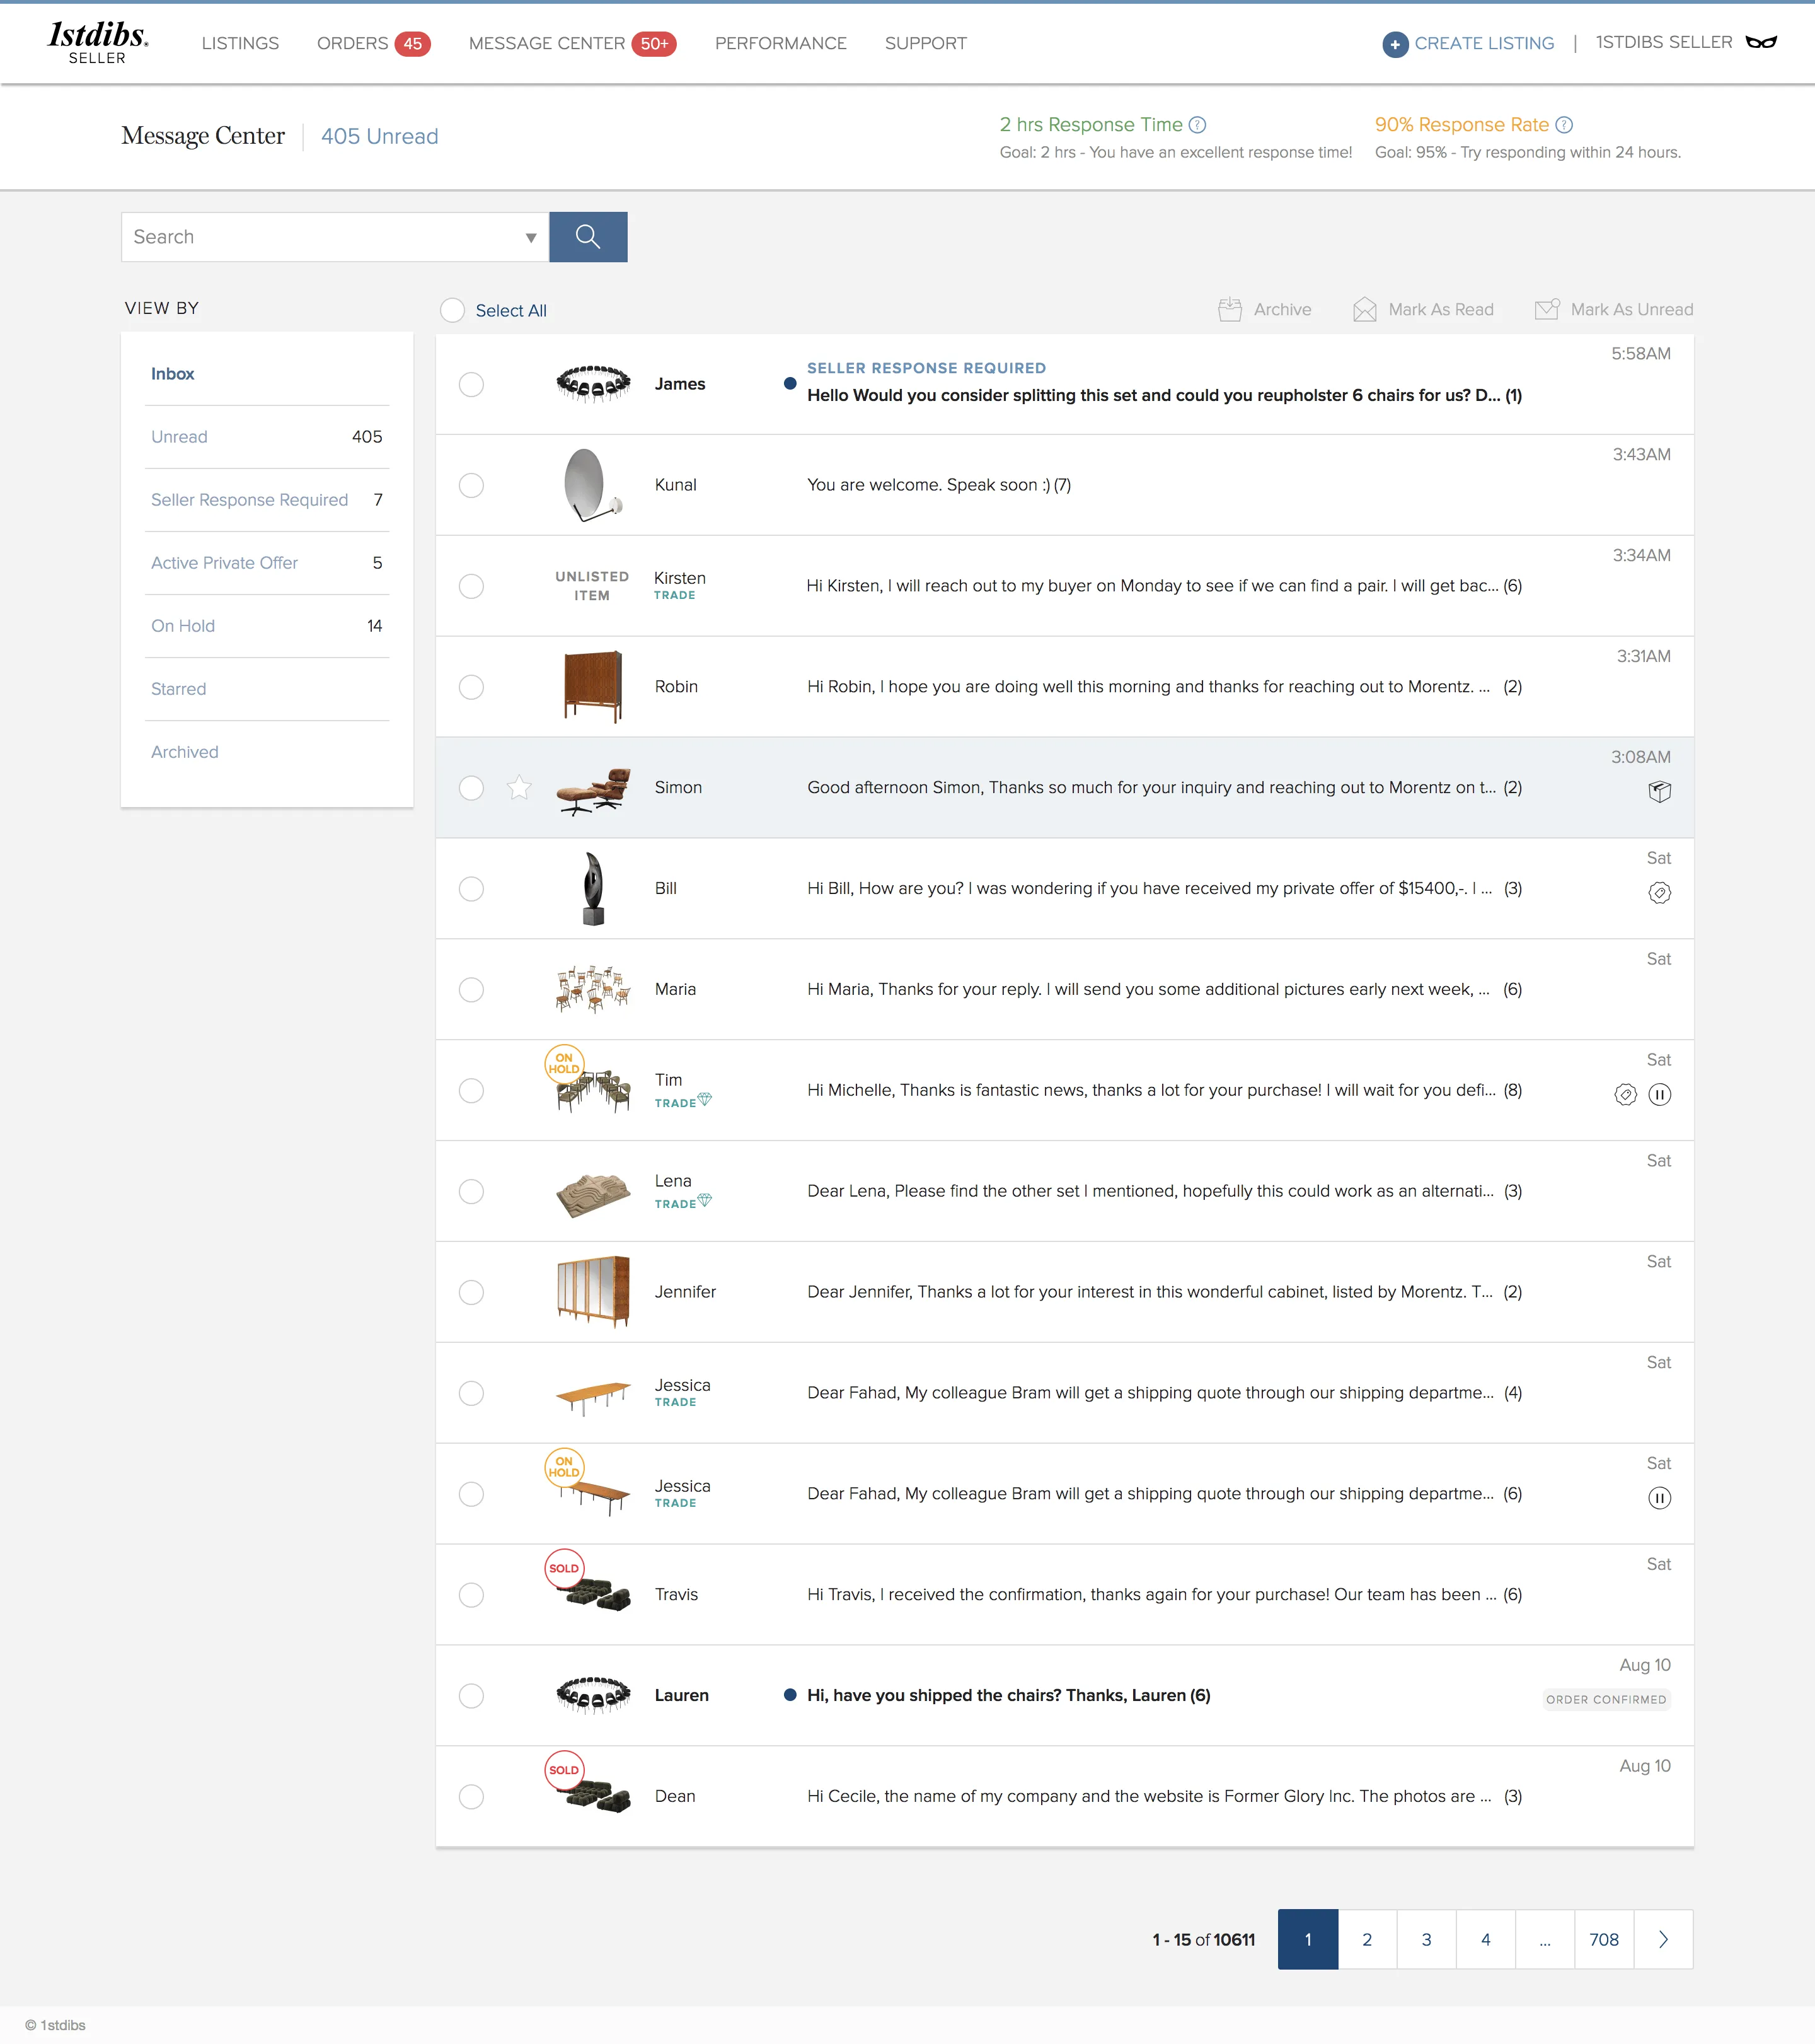
Task: Click the Response Rate help icon
Action: coord(1564,125)
